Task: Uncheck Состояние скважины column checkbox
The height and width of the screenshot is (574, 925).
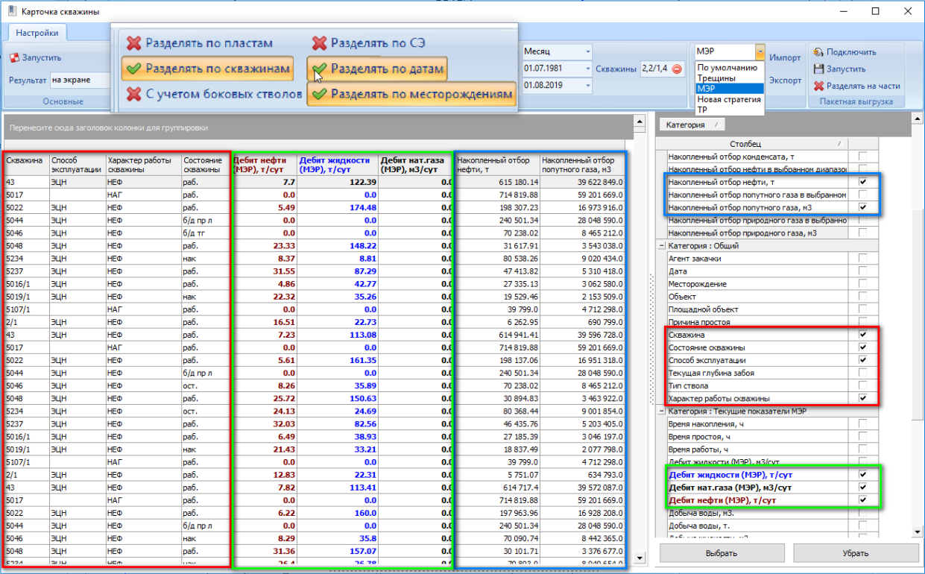Action: tap(862, 347)
